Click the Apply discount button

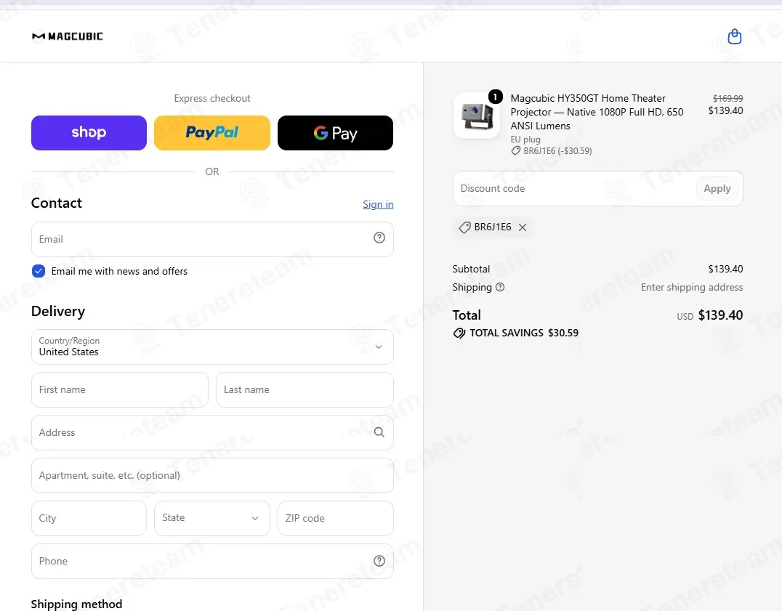click(717, 188)
